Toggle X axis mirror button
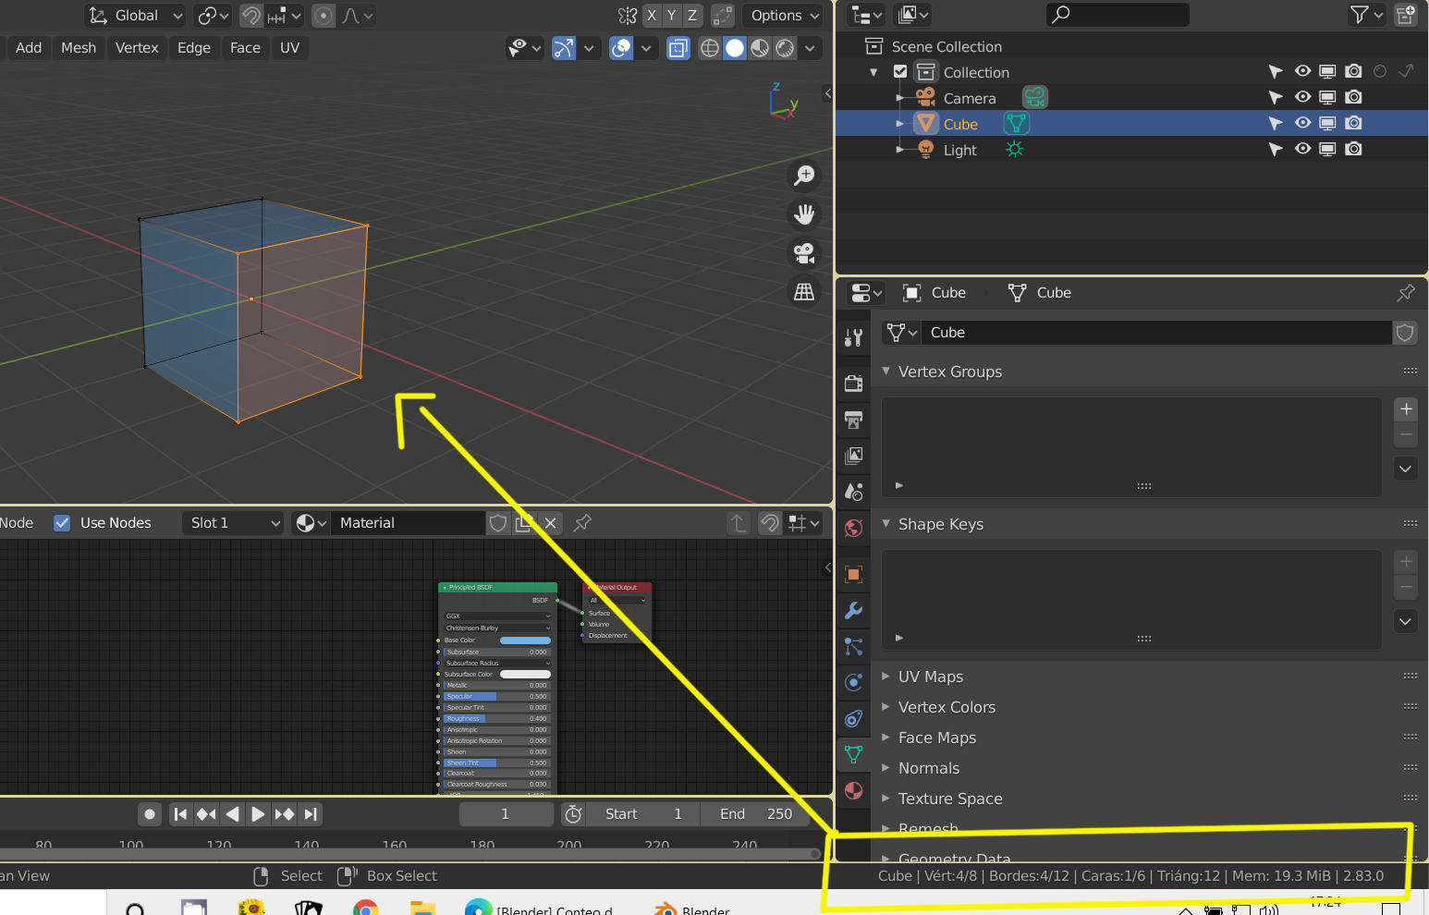 (652, 16)
